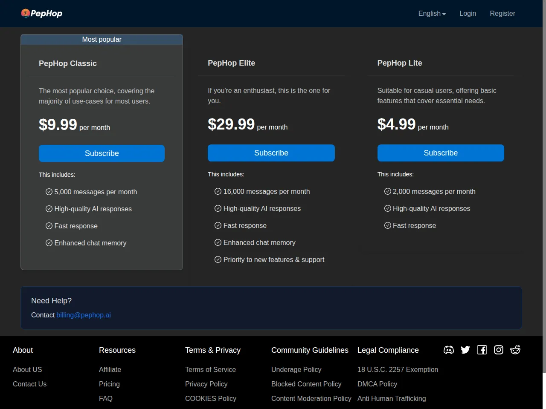Open the Pricing footer link
Image resolution: width=546 pixels, height=409 pixels.
click(109, 384)
